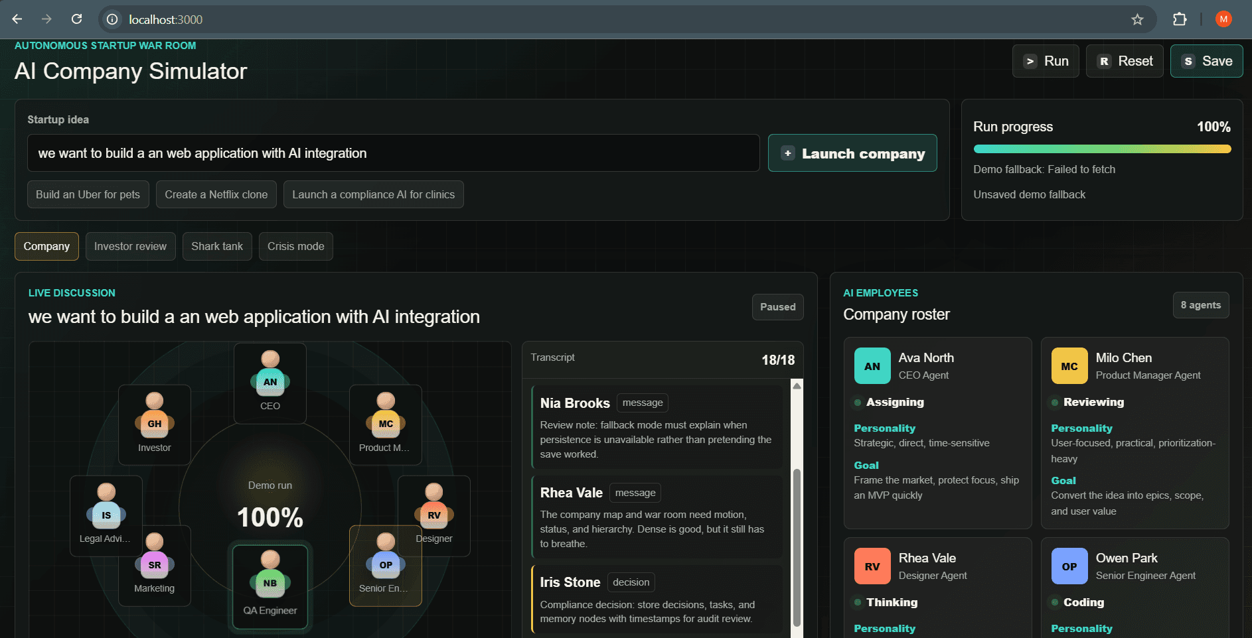Click Ava North's Assigning status
This screenshot has height=638, width=1252.
[889, 402]
